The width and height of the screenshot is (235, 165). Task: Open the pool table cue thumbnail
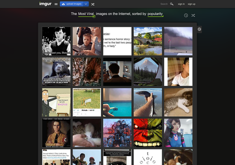click(117, 102)
